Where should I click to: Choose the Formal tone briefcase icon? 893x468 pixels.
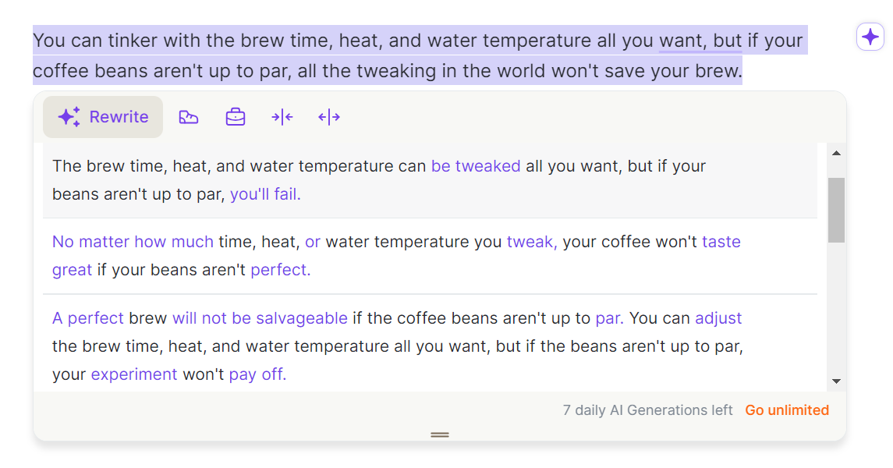point(236,117)
